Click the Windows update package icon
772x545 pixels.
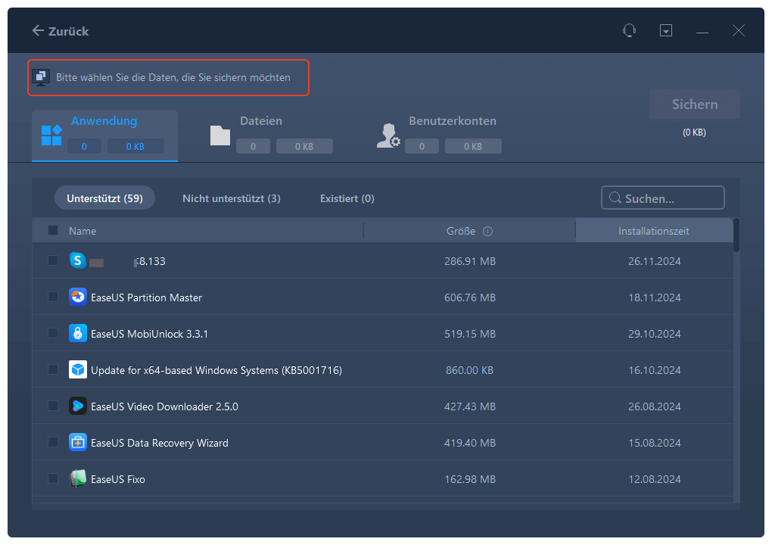click(78, 369)
